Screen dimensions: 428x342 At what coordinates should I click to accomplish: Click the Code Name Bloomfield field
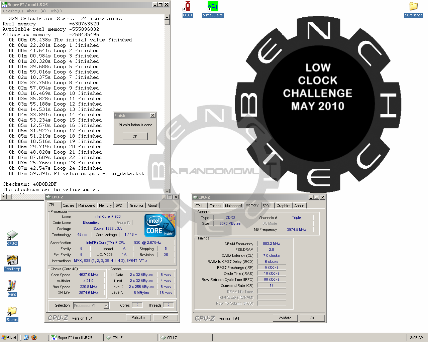pyautogui.click(x=91, y=222)
